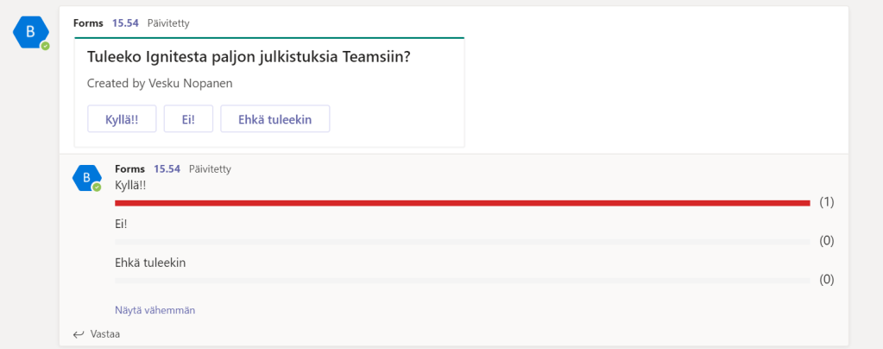Click the (0) vote count for Ei!
This screenshot has width=883, height=349.
[x=827, y=241]
